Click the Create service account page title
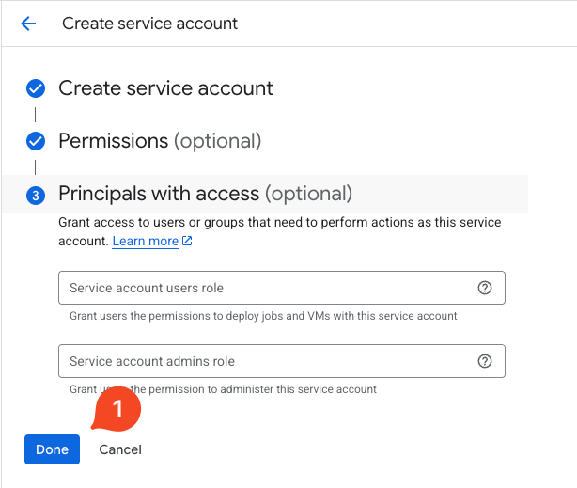This screenshot has width=577, height=488. click(150, 24)
